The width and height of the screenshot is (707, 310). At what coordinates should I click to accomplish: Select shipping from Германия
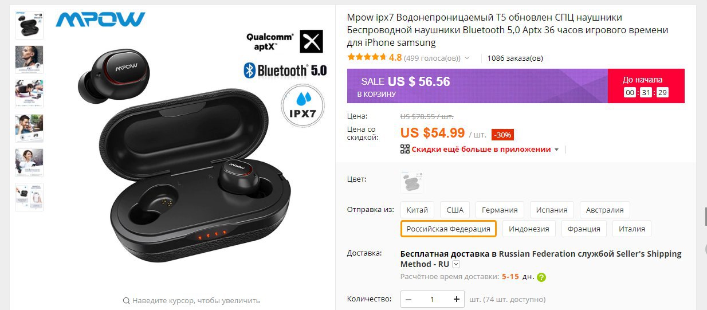tap(500, 210)
